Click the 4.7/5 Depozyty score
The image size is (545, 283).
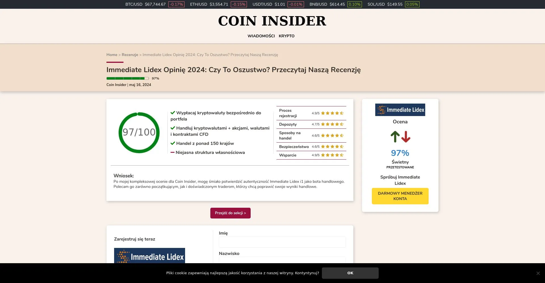[316, 124]
